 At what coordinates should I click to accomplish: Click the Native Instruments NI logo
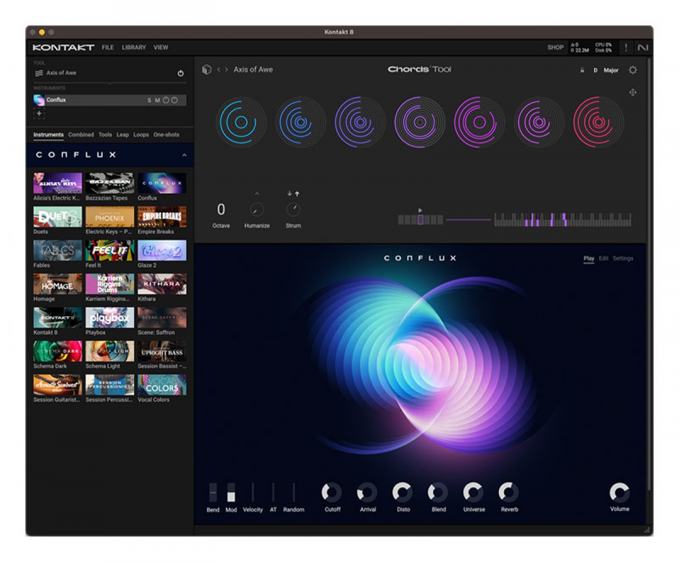[642, 48]
